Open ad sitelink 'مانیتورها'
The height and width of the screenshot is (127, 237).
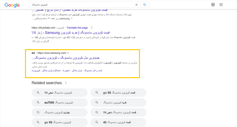tap(66, 70)
